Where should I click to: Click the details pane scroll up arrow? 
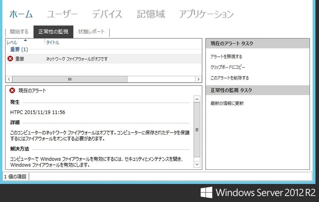197,99
